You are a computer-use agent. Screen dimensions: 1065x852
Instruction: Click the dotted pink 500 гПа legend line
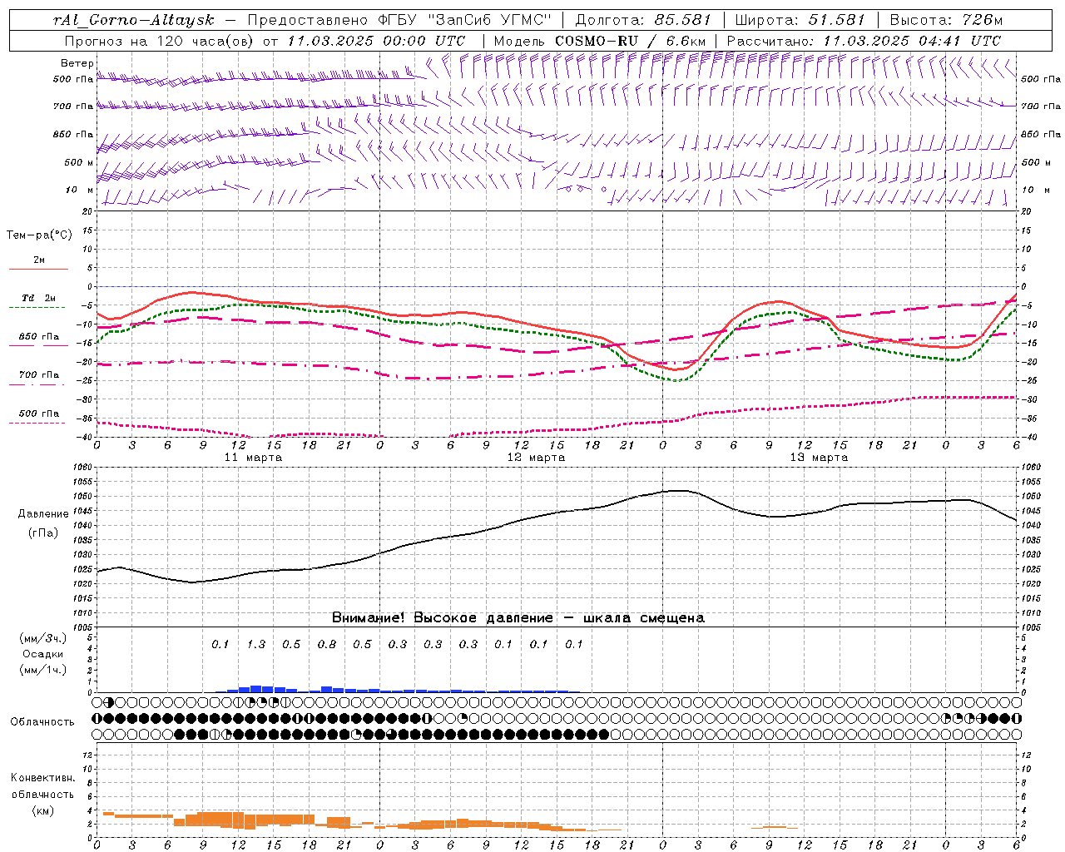[x=37, y=424]
